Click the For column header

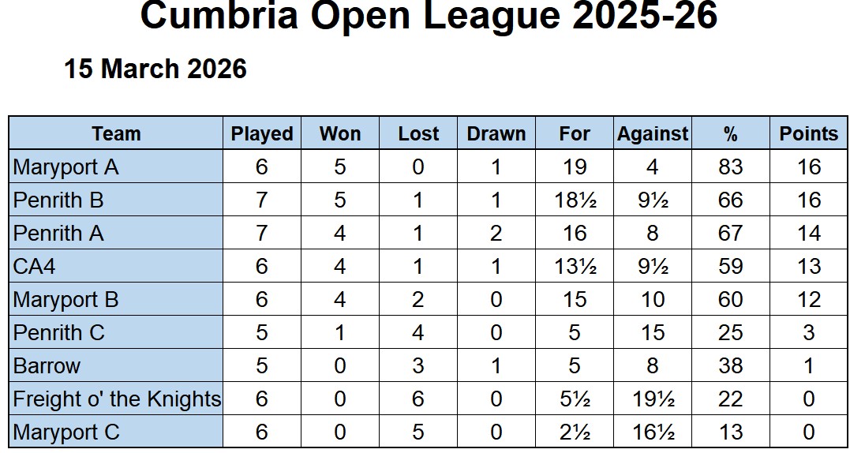[x=574, y=133]
